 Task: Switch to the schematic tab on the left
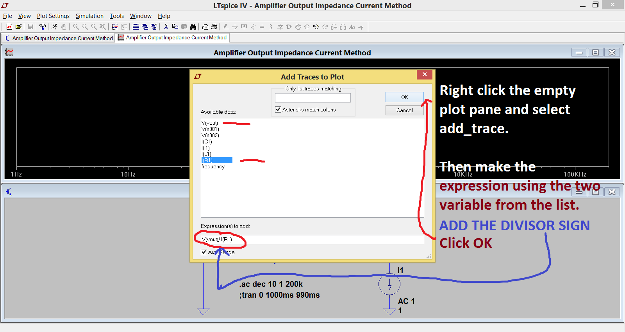pos(58,38)
